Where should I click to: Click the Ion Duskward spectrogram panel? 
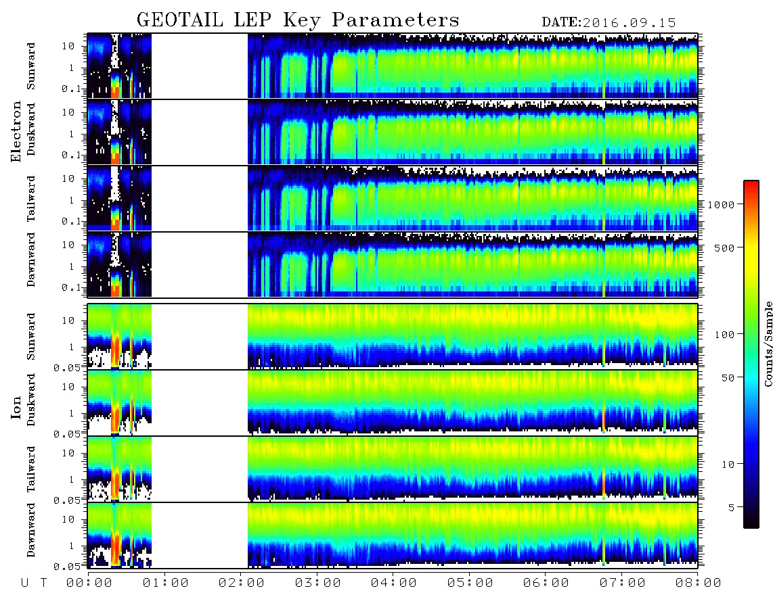pos(393,402)
